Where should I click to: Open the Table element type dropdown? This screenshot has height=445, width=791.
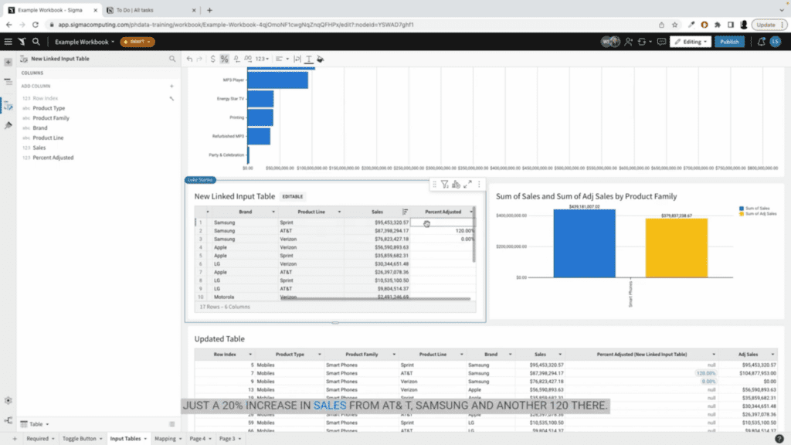coord(36,424)
